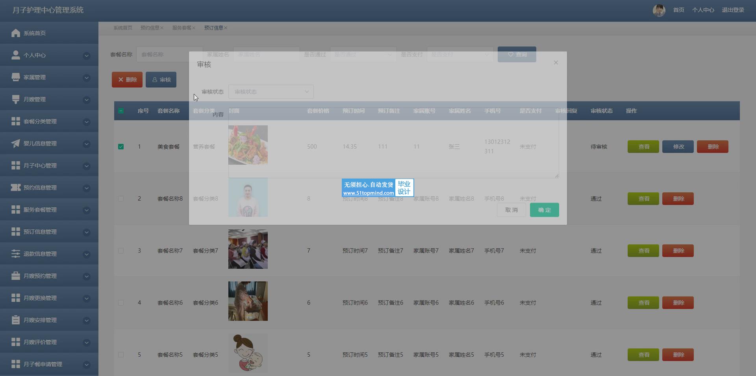Click the cartoon thumbnail for 套餐名称5
This screenshot has width=756, height=376.
248,353
